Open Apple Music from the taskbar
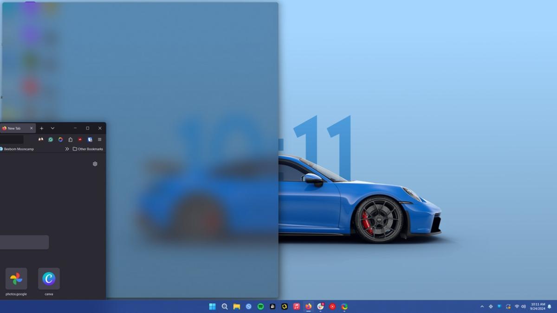The image size is (557, 313). pyautogui.click(x=297, y=306)
